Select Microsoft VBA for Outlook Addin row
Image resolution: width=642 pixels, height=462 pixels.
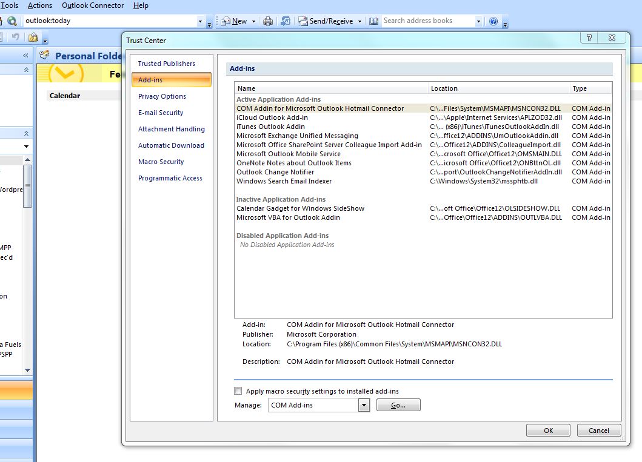423,217
